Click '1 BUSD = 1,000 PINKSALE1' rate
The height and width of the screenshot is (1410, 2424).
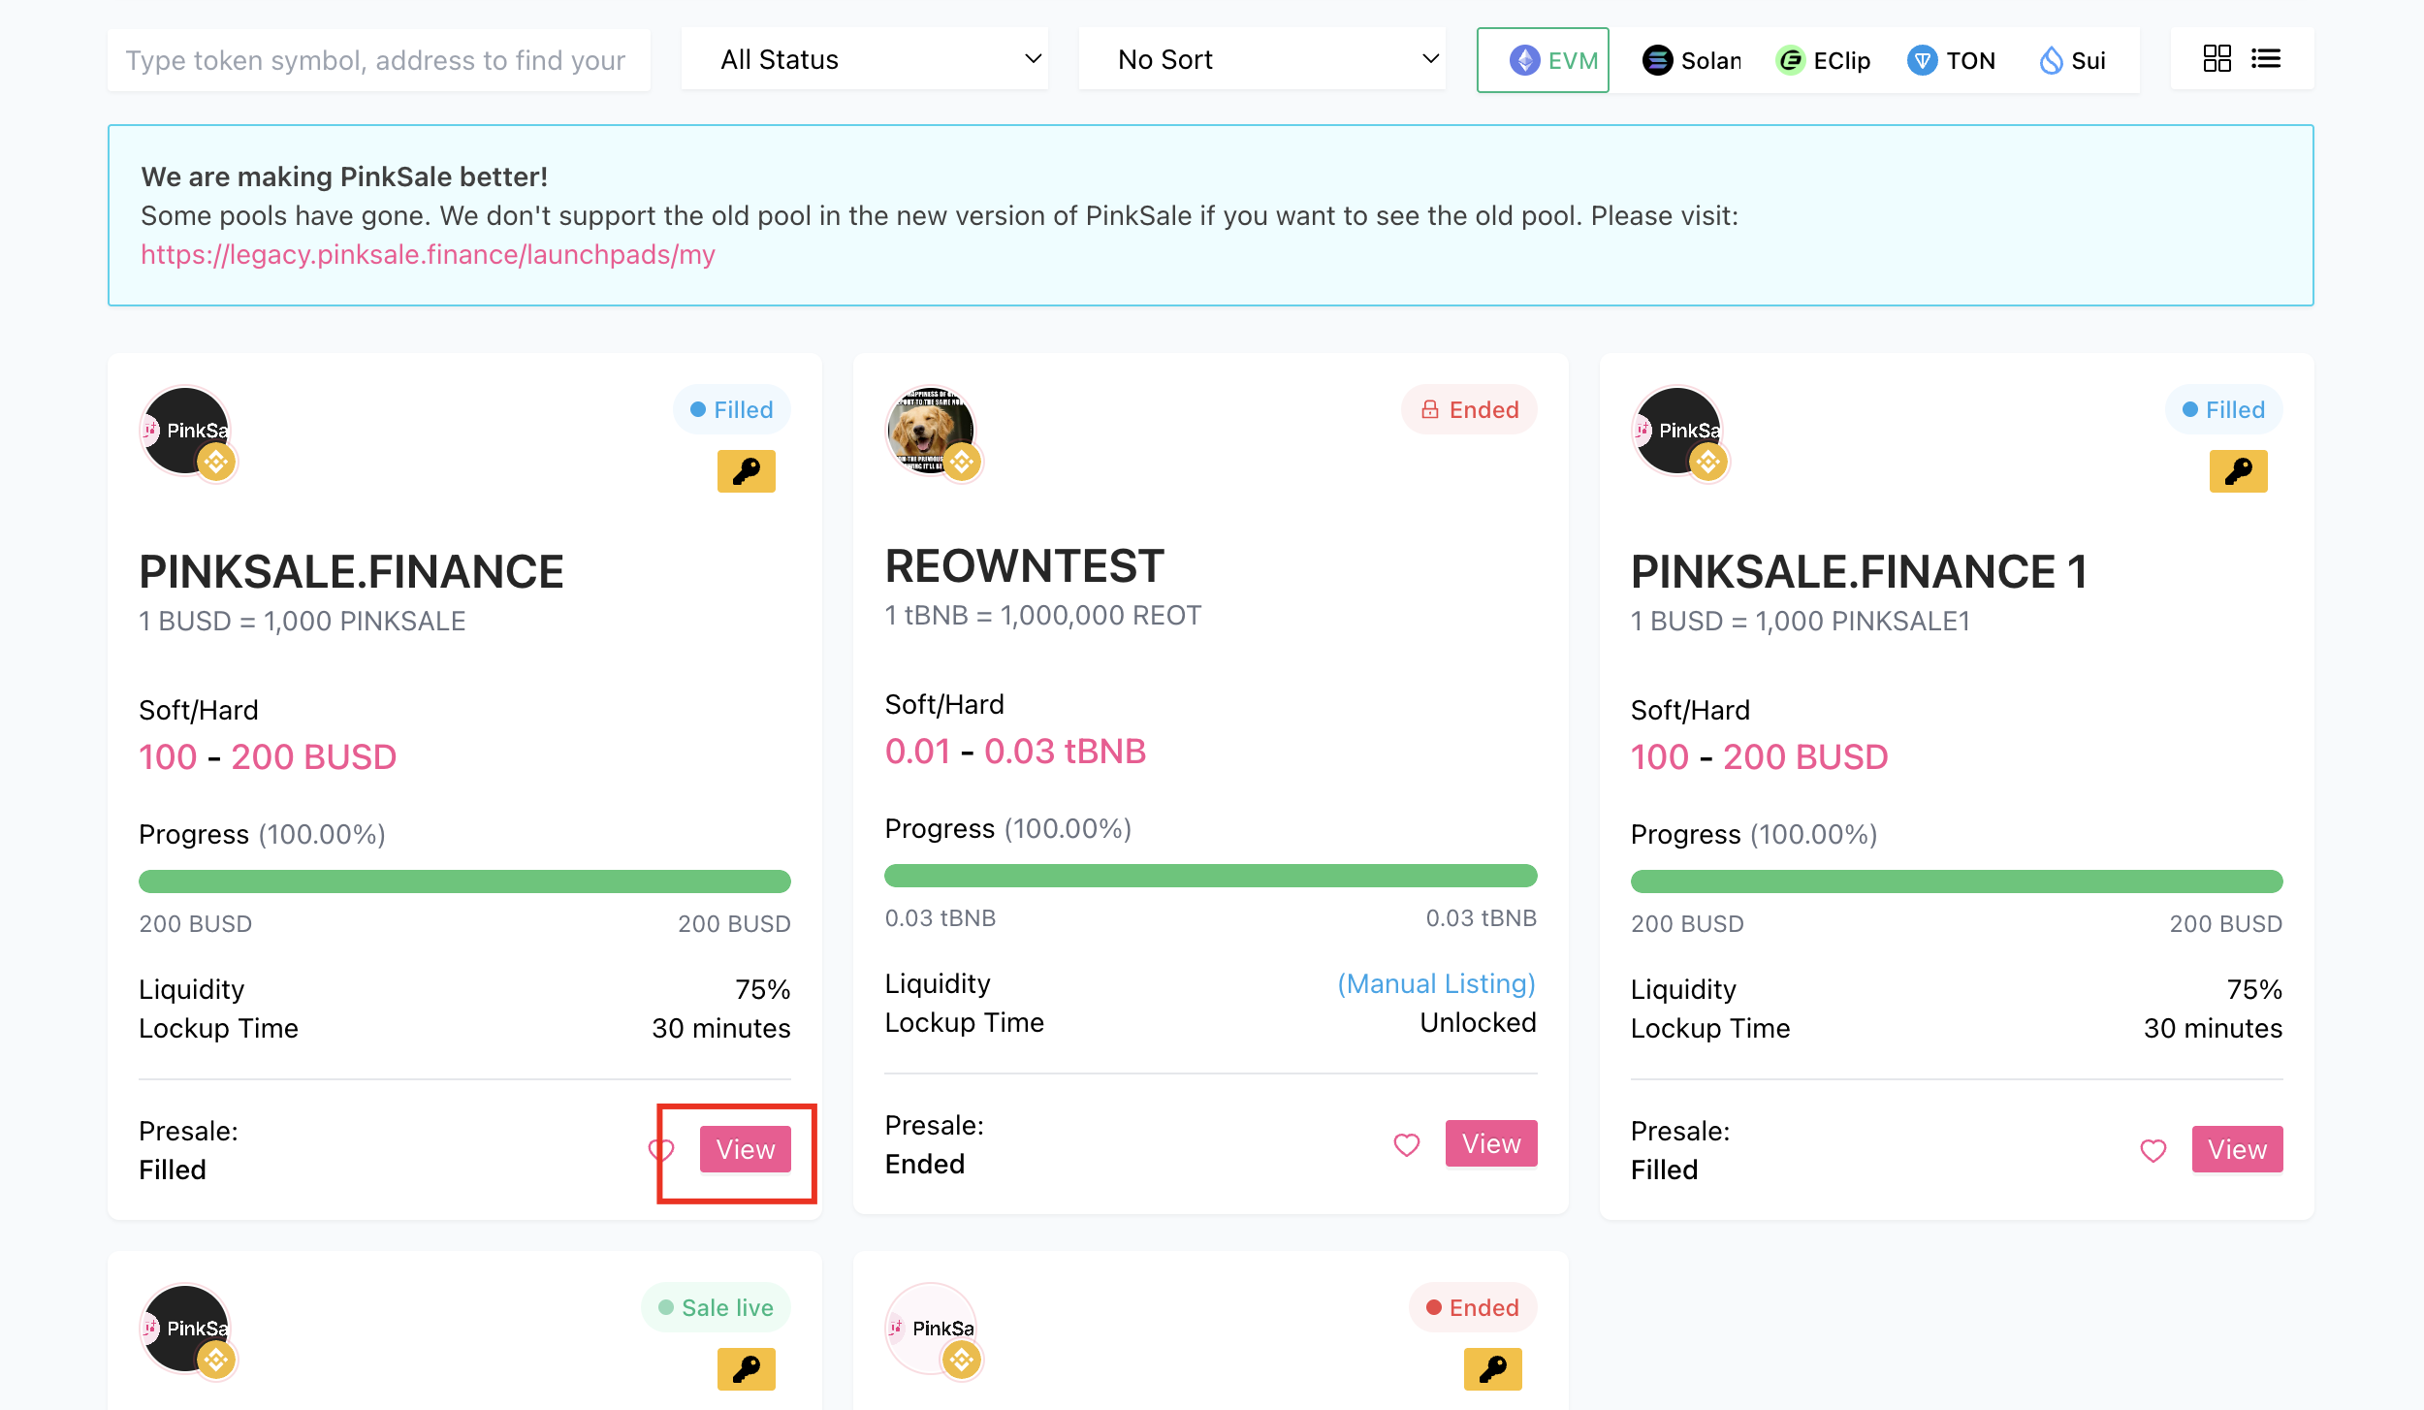point(1801,621)
